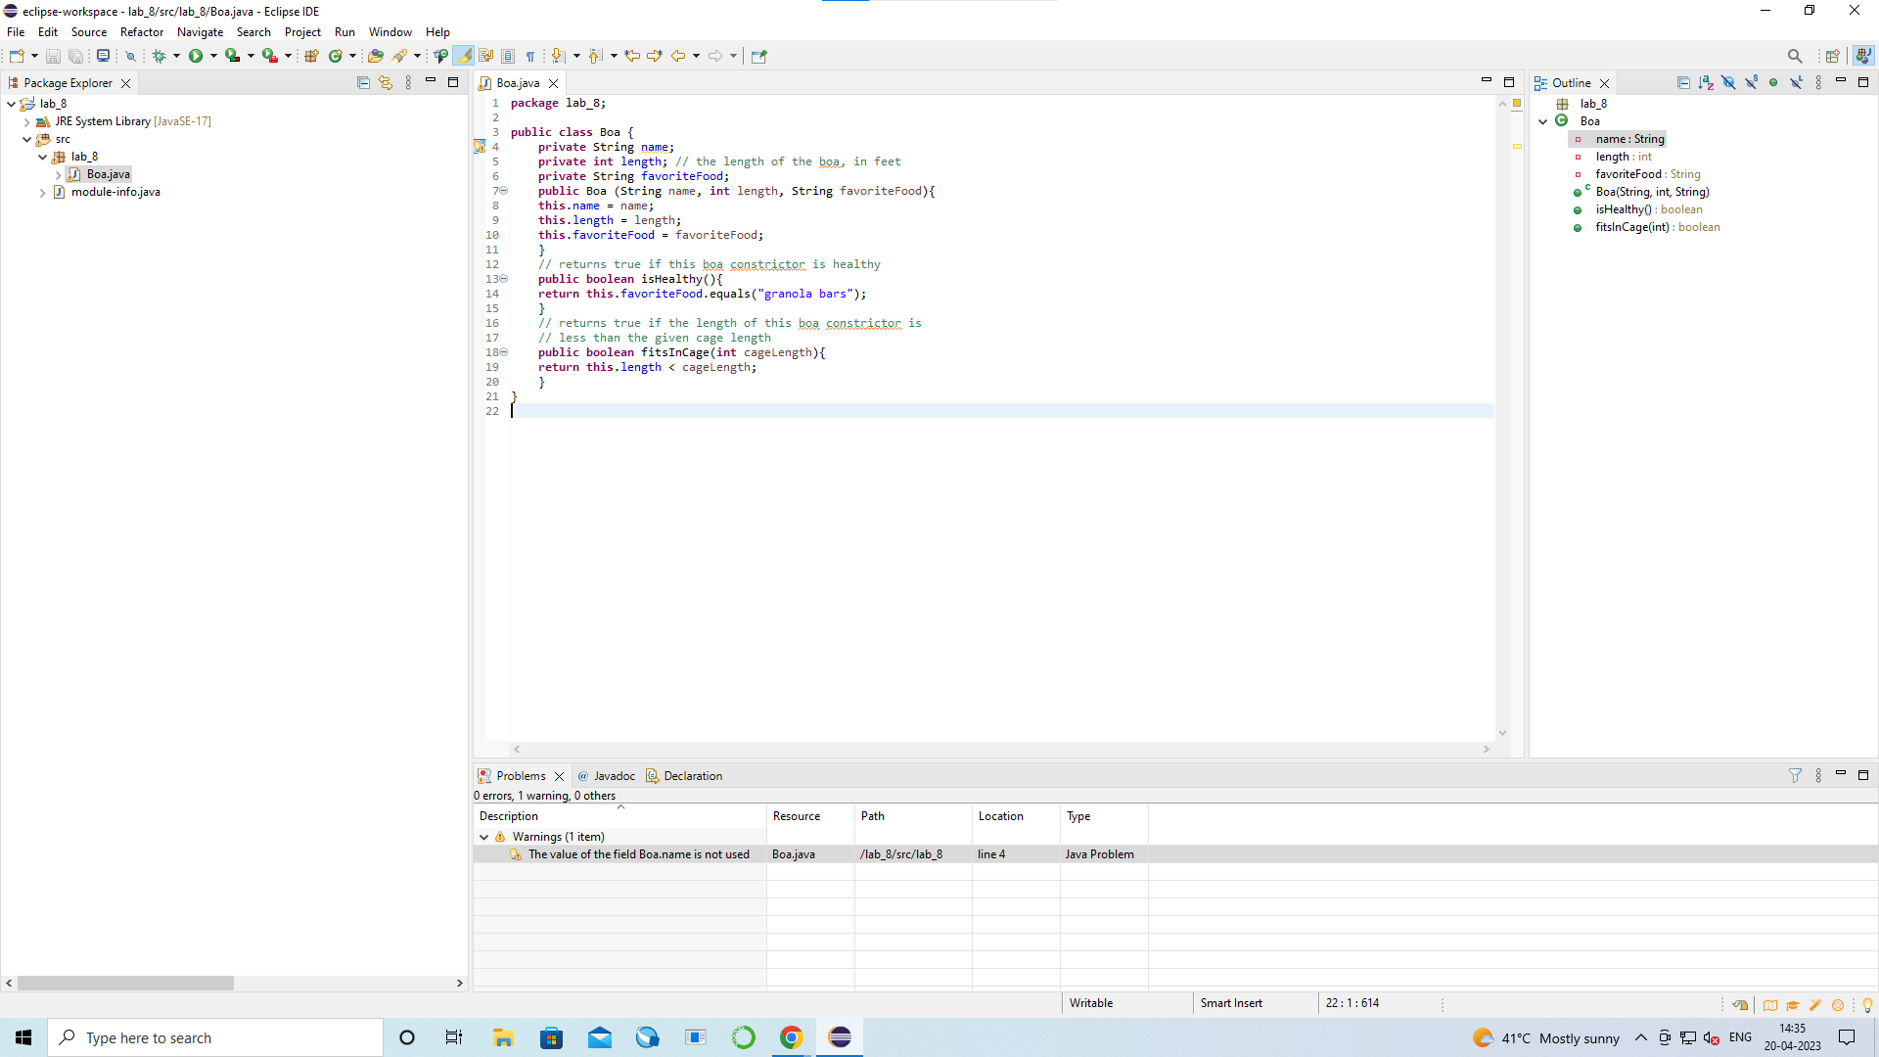Click the Package Explorer horizontal scrollbar
The image size is (1879, 1057).
(125, 983)
